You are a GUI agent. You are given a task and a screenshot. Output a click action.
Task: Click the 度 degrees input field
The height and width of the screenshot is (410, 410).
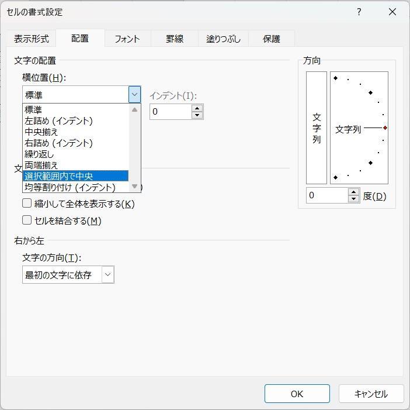327,195
